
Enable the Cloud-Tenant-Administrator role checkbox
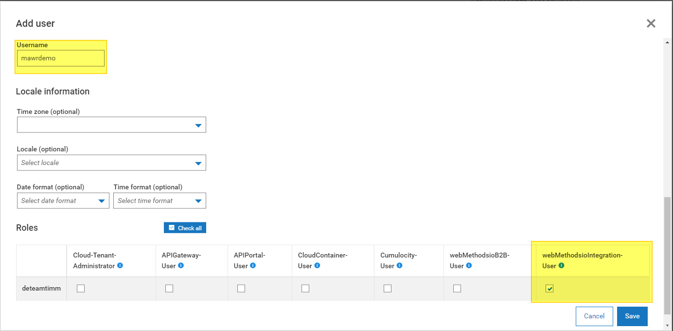click(81, 289)
